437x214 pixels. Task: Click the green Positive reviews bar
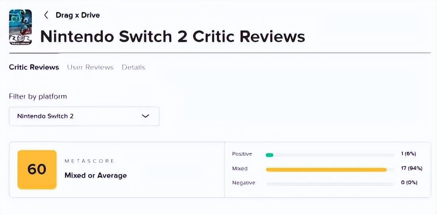pyautogui.click(x=269, y=155)
